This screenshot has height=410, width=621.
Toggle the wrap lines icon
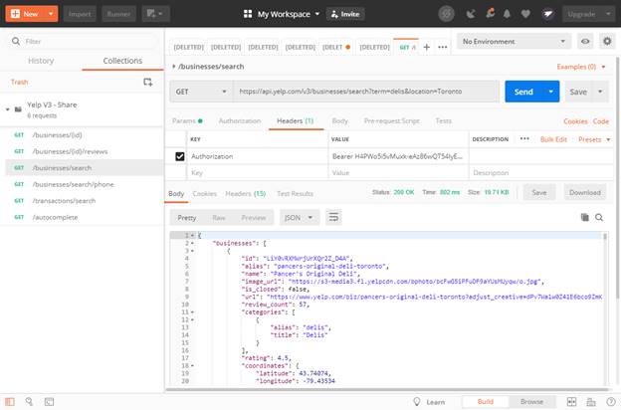tap(333, 218)
